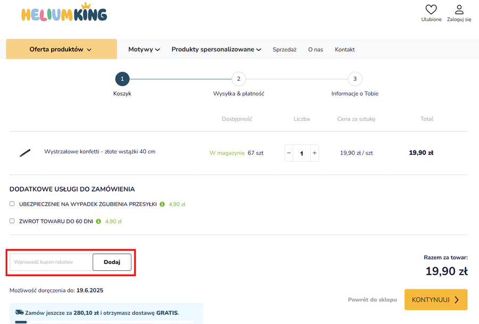Expand Produkty spersonalizowane menu
Screen dimensions: 479x324
[216, 49]
